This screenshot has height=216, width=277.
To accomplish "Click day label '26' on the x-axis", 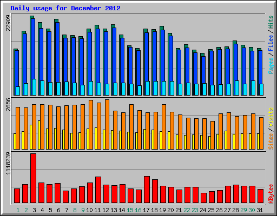I will (219, 210).
